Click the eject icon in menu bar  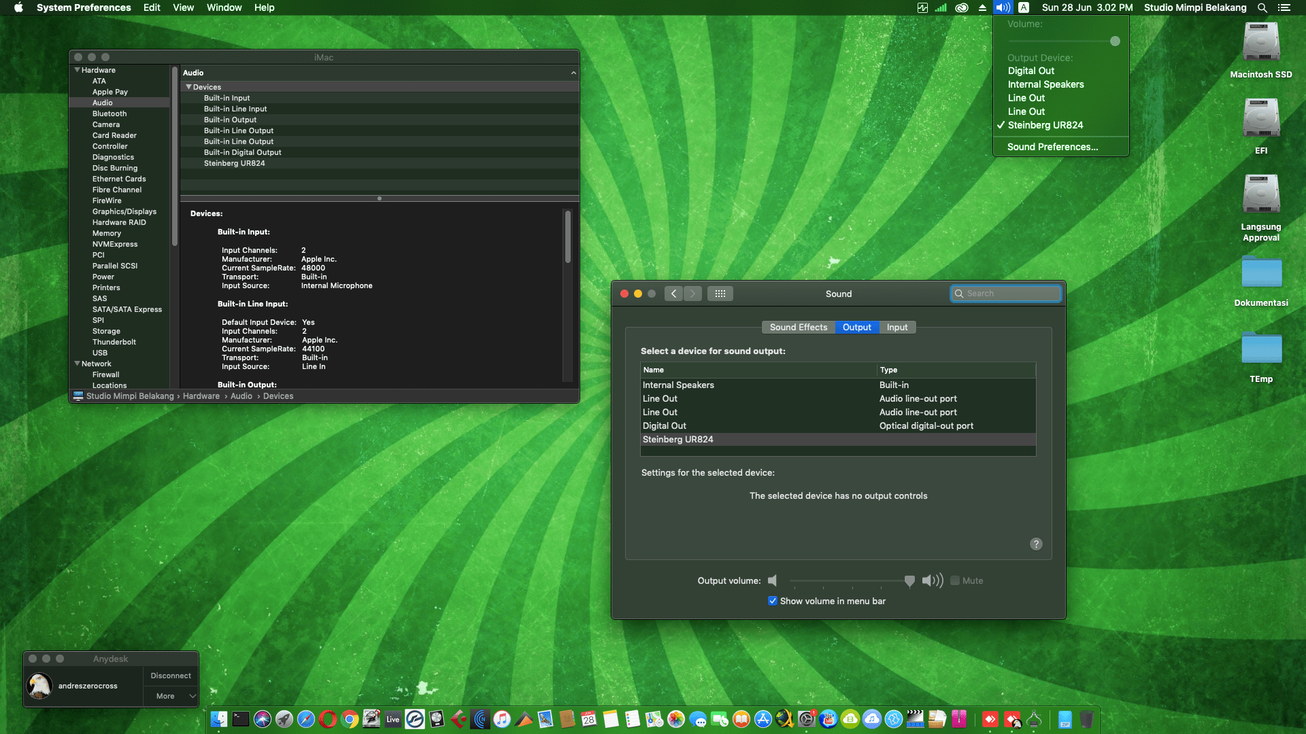coord(982,7)
